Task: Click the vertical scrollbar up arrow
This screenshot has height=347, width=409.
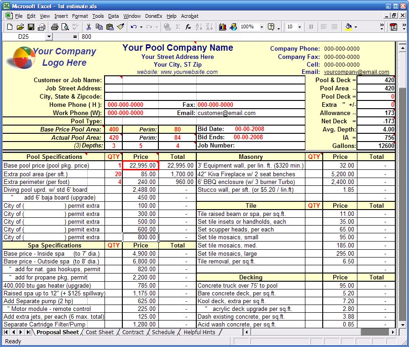Action: (403, 48)
